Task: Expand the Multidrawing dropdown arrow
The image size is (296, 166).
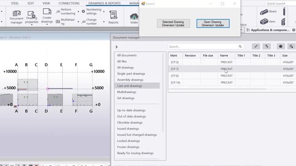Action: 78,22
